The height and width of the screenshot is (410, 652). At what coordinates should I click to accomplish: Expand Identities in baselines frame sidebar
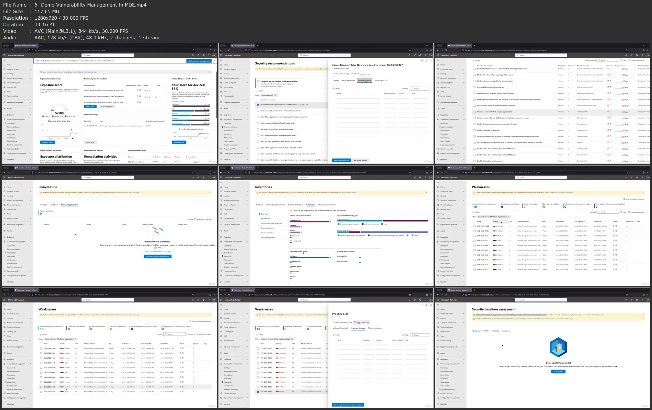point(464,404)
